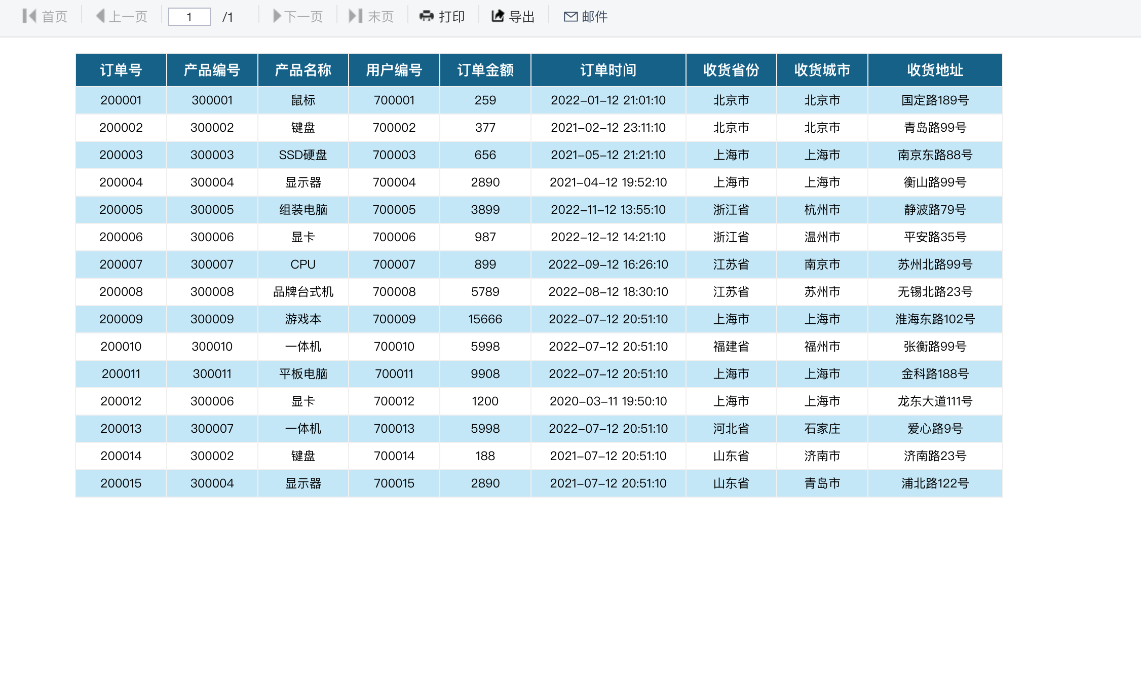Click the SSD硬盘 product name cell

303,155
